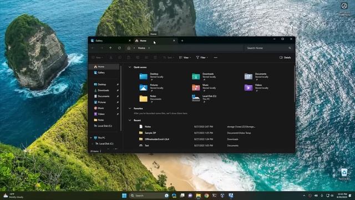Click the search magnifier icon in Explorer
The width and height of the screenshot is (355, 200).
[x=290, y=48]
